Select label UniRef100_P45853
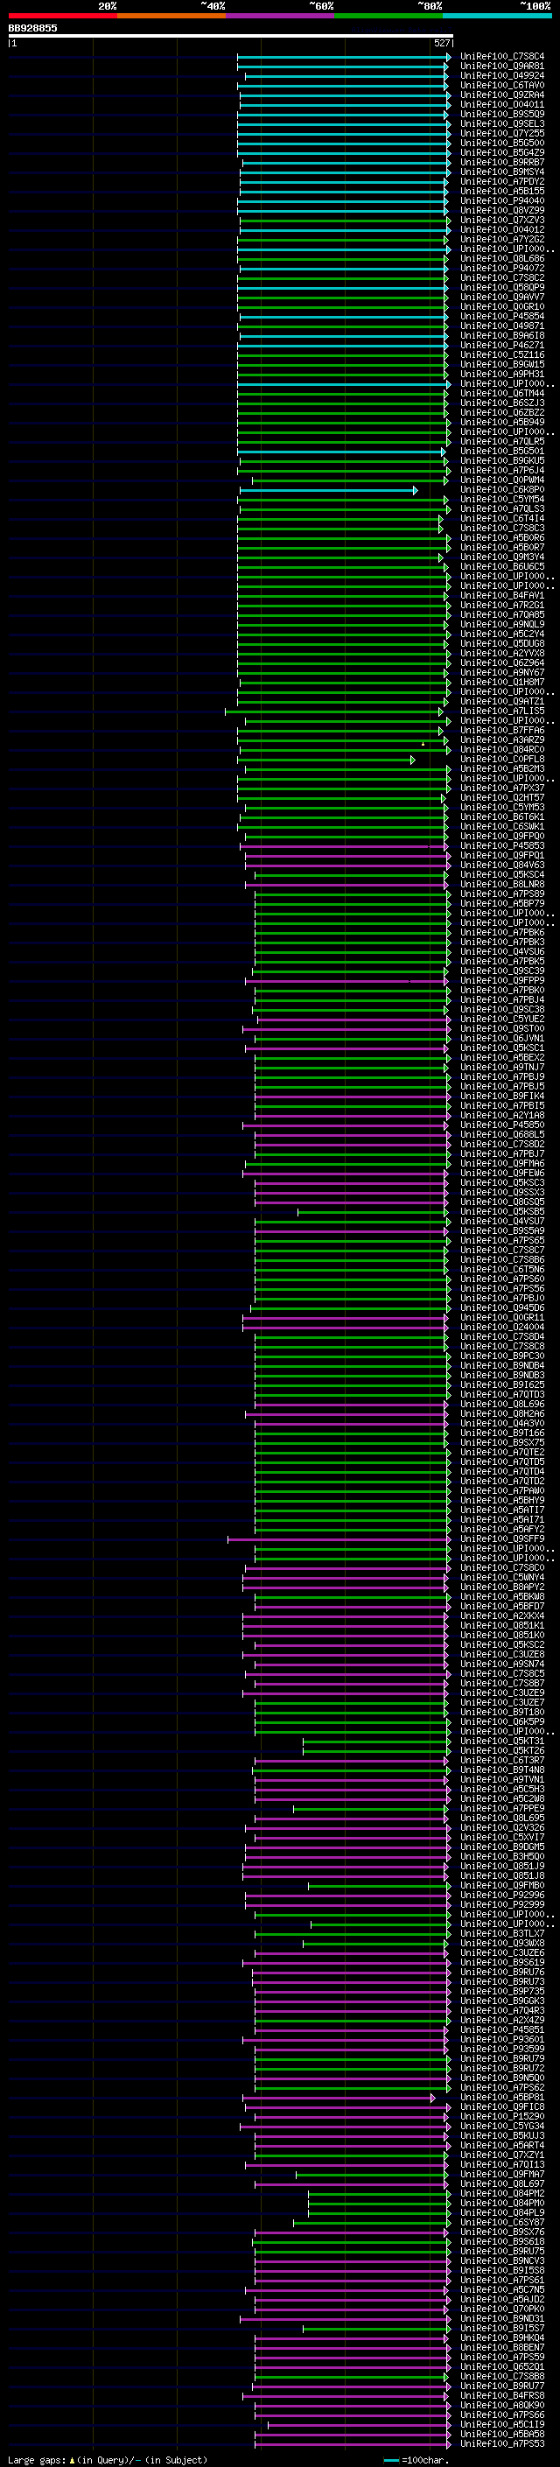560x2467 pixels. point(501,845)
